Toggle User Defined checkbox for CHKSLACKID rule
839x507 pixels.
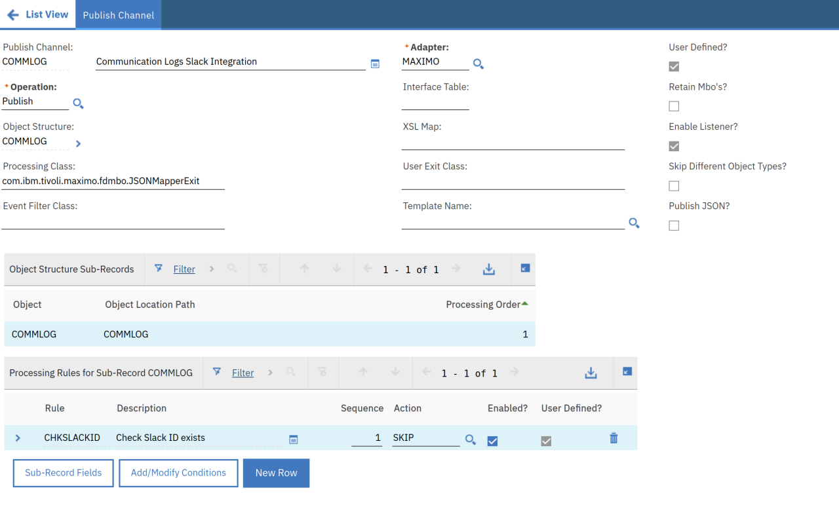pos(546,441)
